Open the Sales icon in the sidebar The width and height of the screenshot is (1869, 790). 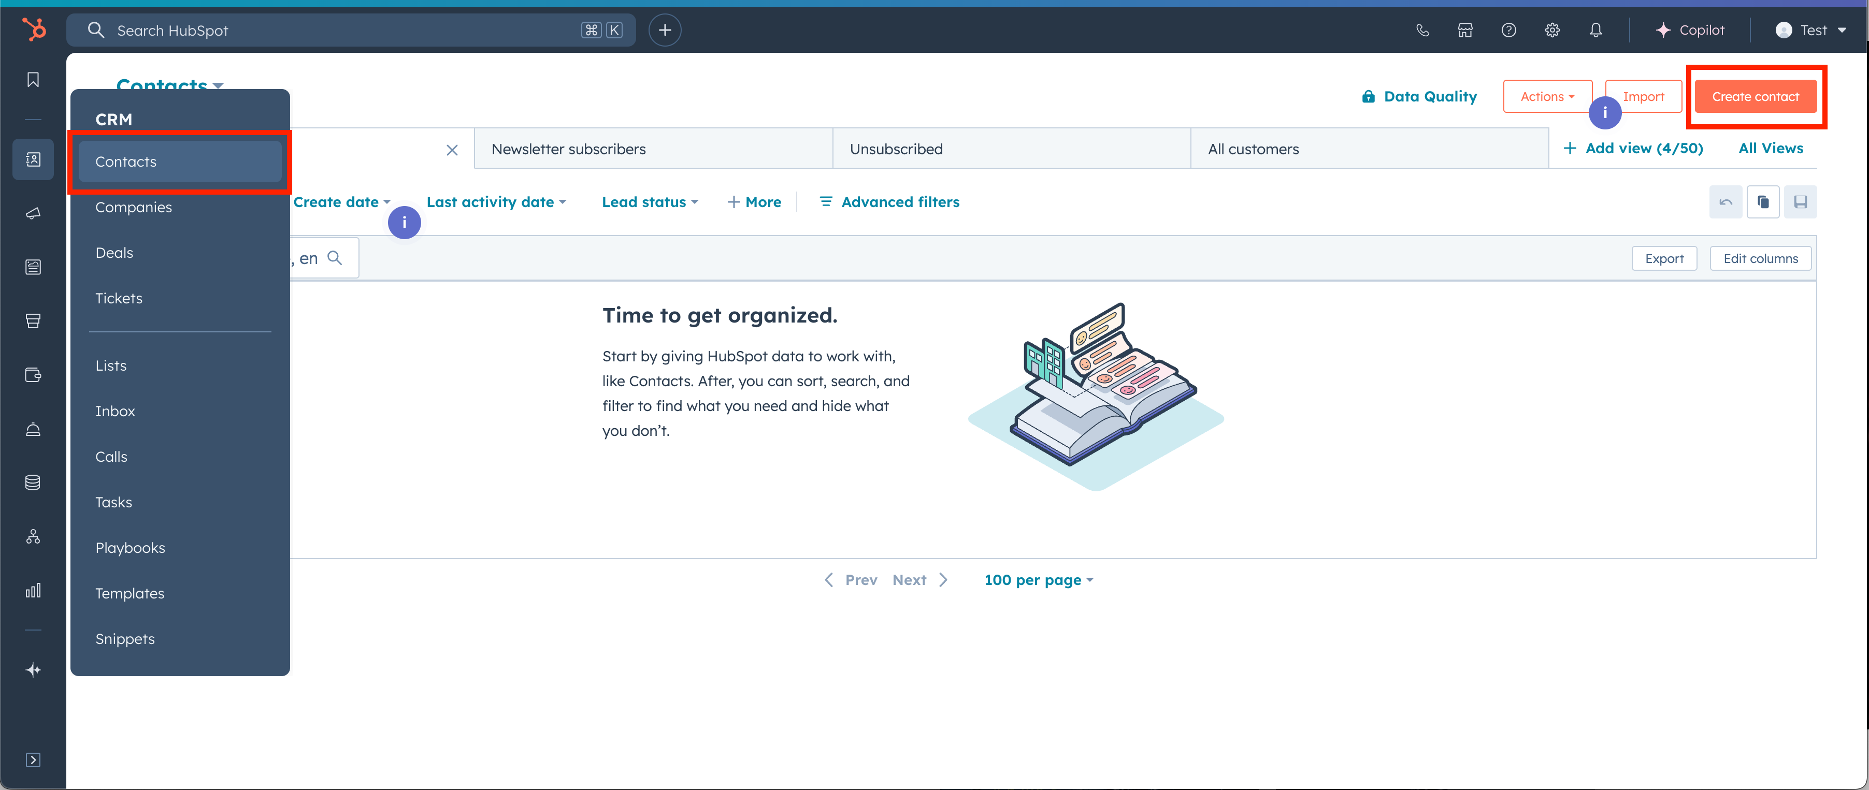(33, 321)
